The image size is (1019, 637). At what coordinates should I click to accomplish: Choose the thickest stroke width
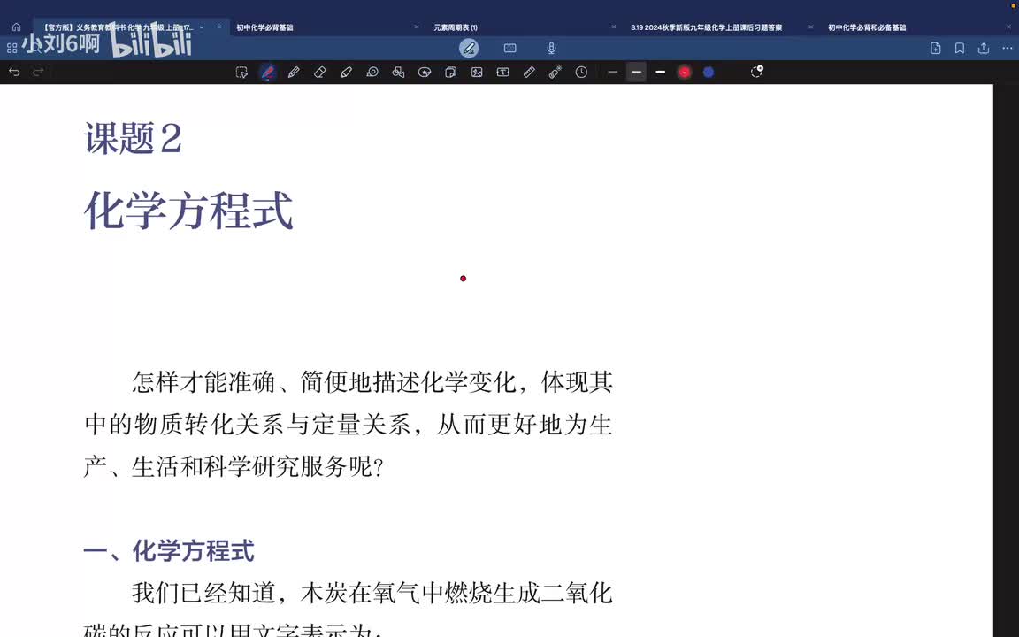[660, 73]
